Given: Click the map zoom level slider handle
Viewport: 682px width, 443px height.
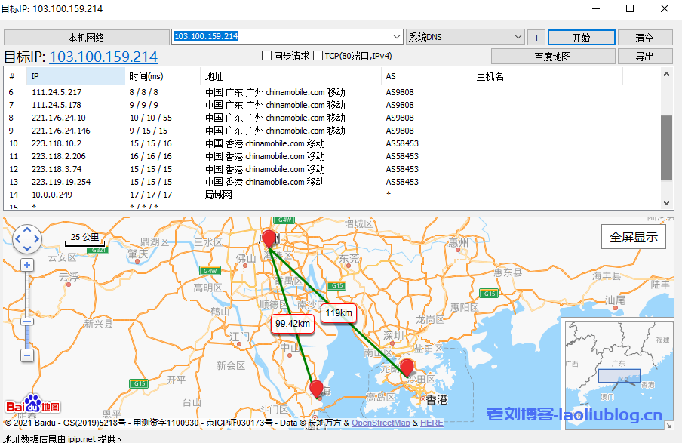Looking at the screenshot, I should pyautogui.click(x=27, y=321).
